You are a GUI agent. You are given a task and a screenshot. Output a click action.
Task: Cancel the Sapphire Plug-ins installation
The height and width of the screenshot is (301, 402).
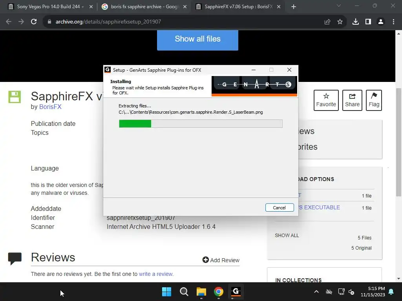(x=280, y=208)
